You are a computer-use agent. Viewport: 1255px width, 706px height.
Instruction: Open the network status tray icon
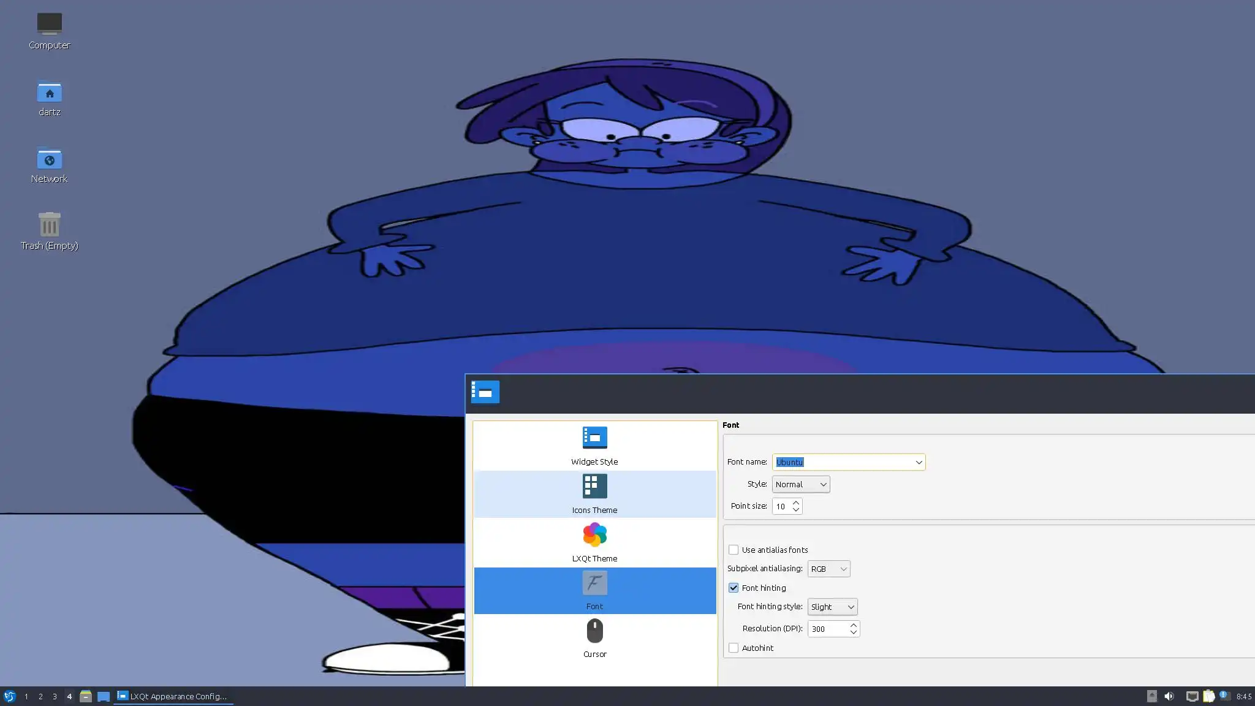coord(1192,696)
